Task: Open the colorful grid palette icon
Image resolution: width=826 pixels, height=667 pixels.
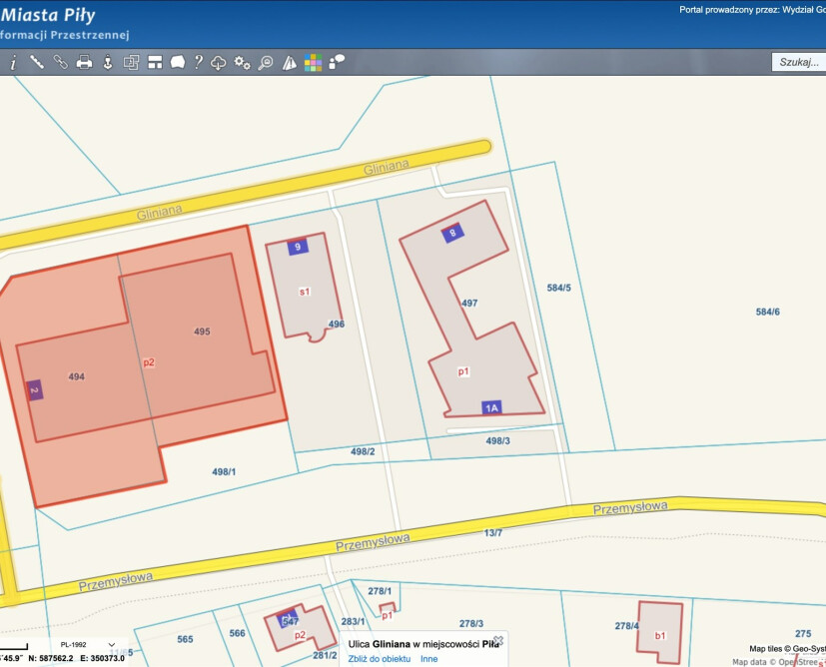Action: [314, 62]
